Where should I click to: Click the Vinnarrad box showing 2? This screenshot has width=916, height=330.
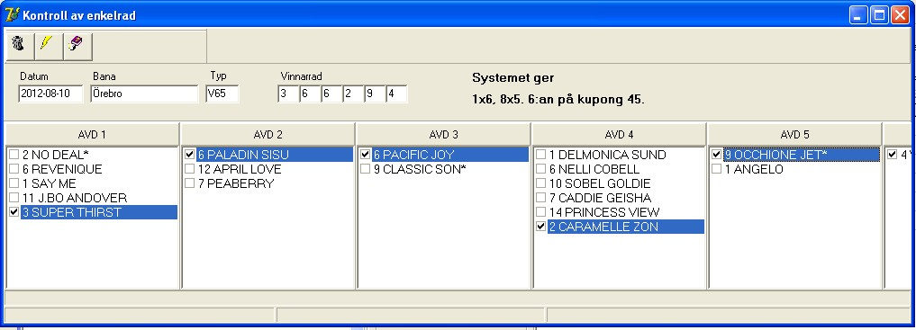[353, 94]
